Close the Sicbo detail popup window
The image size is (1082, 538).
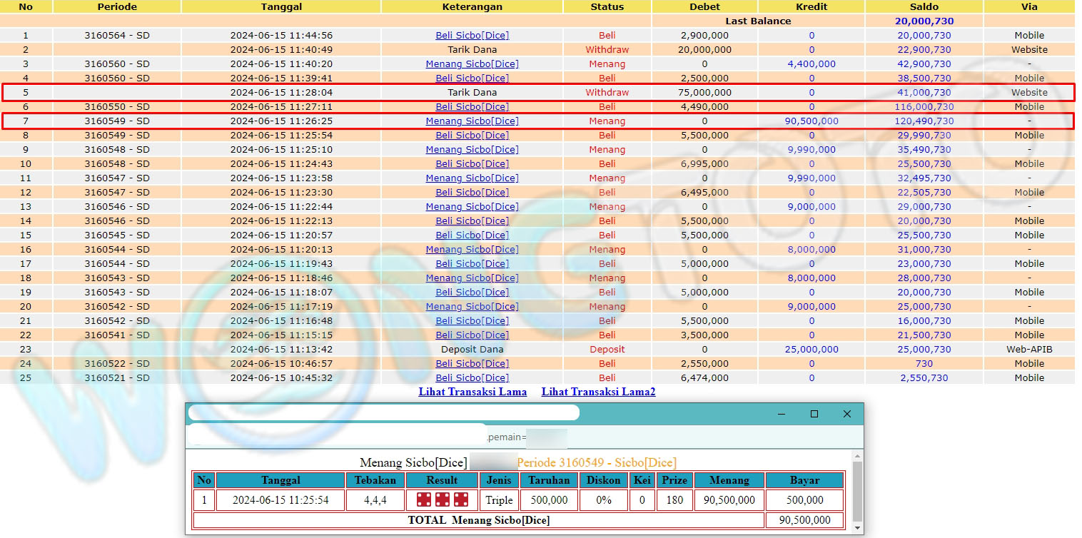pyautogui.click(x=846, y=414)
